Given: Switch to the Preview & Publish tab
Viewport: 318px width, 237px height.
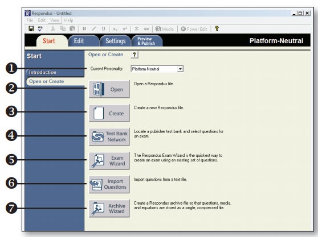Looking at the screenshot, I should [146, 41].
